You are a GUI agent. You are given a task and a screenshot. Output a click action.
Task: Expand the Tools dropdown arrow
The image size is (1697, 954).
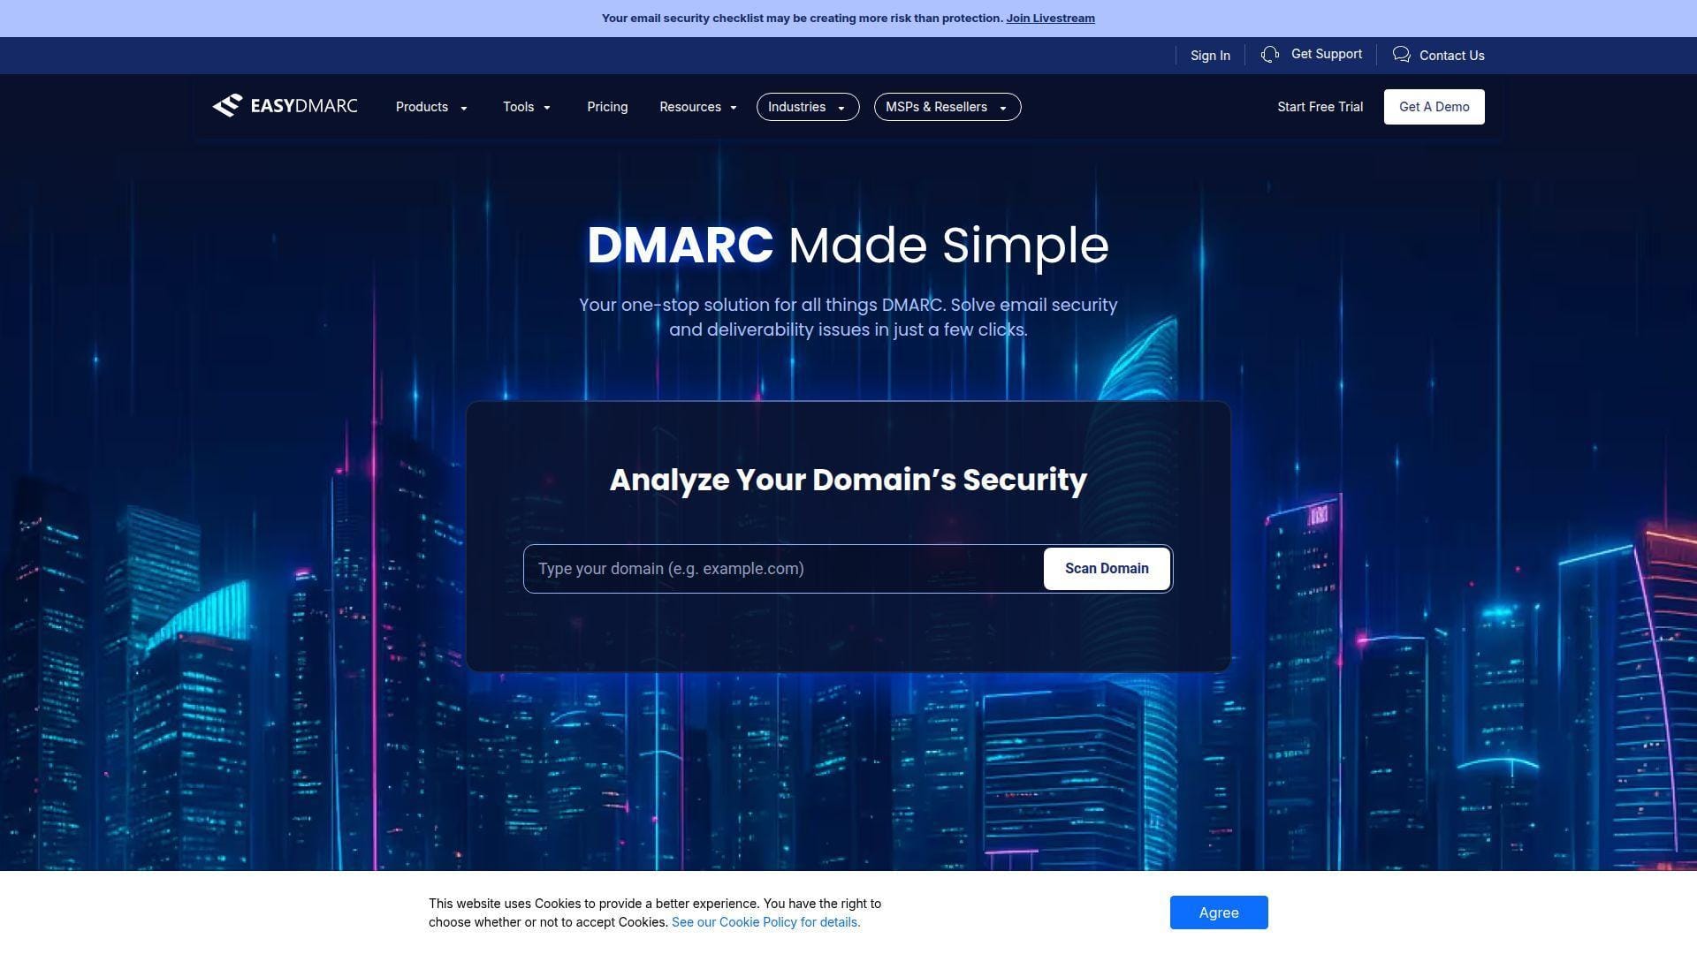tap(547, 108)
